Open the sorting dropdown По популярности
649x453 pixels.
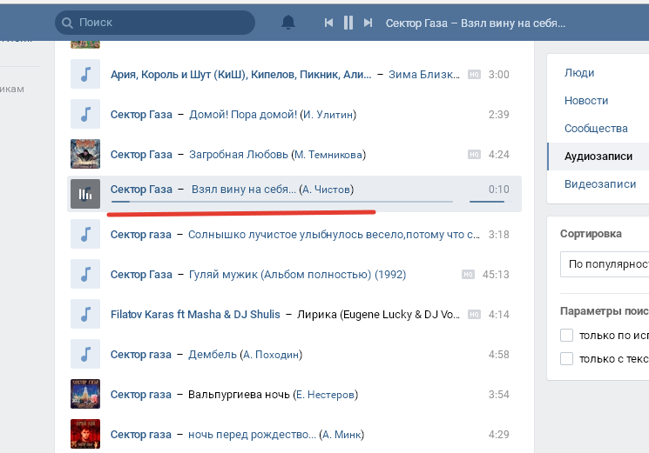click(605, 263)
